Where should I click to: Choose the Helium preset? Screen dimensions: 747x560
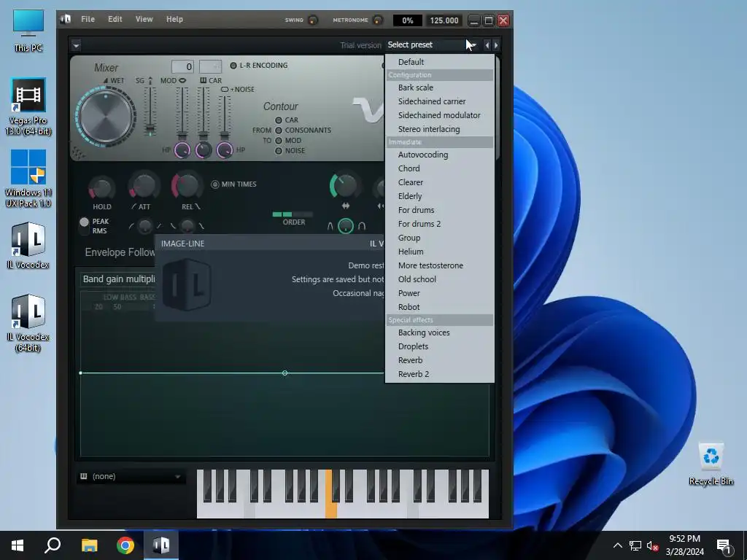439,252
